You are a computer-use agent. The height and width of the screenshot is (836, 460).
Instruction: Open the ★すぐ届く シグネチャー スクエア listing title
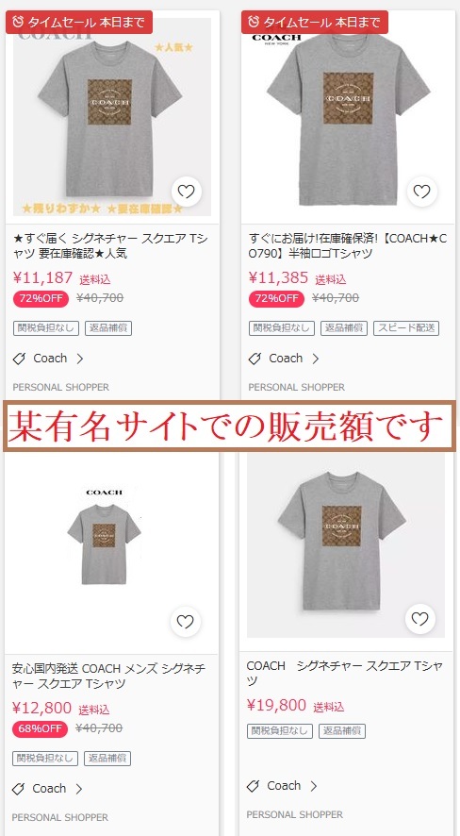pos(110,245)
